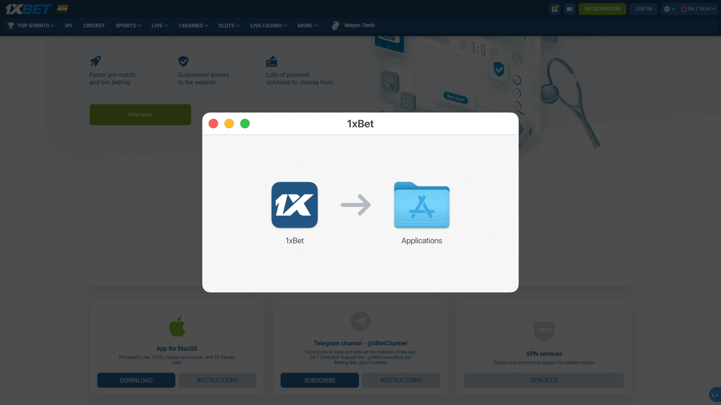Click SUBSCRIBE for Telegram channel
The width and height of the screenshot is (721, 405).
click(x=320, y=380)
